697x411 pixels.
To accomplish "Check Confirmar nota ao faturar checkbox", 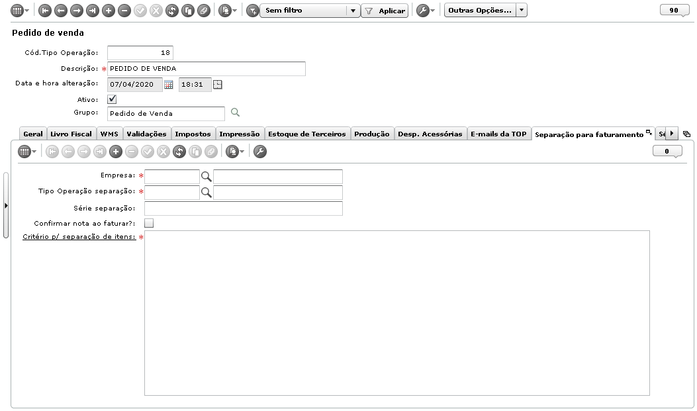I will 149,223.
